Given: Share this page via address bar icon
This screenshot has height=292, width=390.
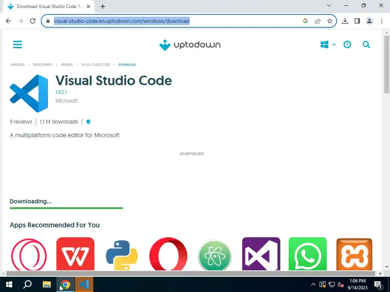Looking at the screenshot, I should point(318,21).
